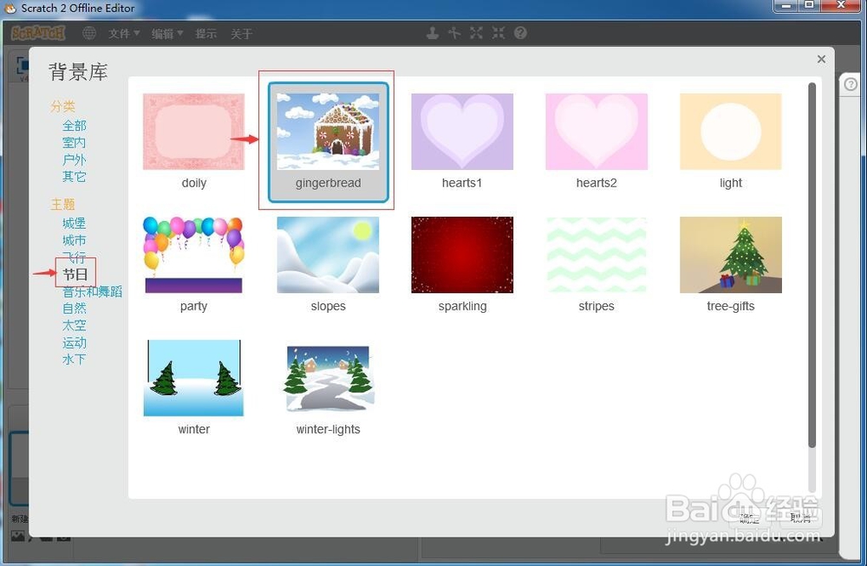Image resolution: width=867 pixels, height=566 pixels.
Task: Select the Duplicate stamp tool
Action: click(x=433, y=33)
